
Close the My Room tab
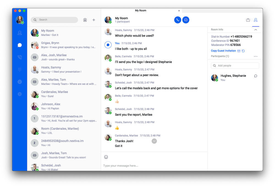pyautogui.click(x=179, y=11)
